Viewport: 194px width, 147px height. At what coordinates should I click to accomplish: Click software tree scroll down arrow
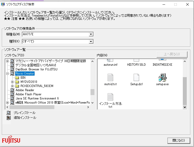pos(92,103)
